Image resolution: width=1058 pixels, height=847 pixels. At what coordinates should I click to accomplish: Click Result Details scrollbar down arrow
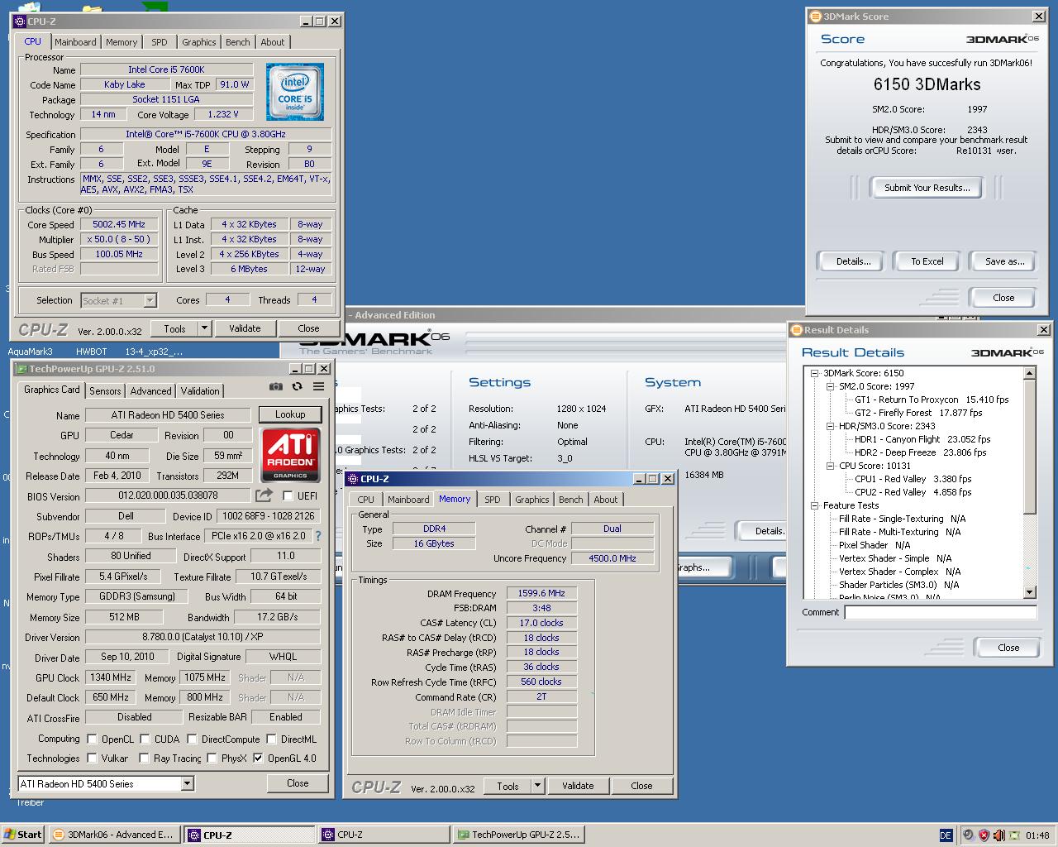pyautogui.click(x=1030, y=592)
